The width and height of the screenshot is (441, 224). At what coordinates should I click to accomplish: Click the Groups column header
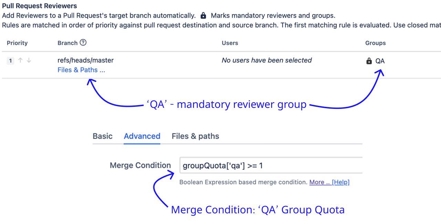376,43
